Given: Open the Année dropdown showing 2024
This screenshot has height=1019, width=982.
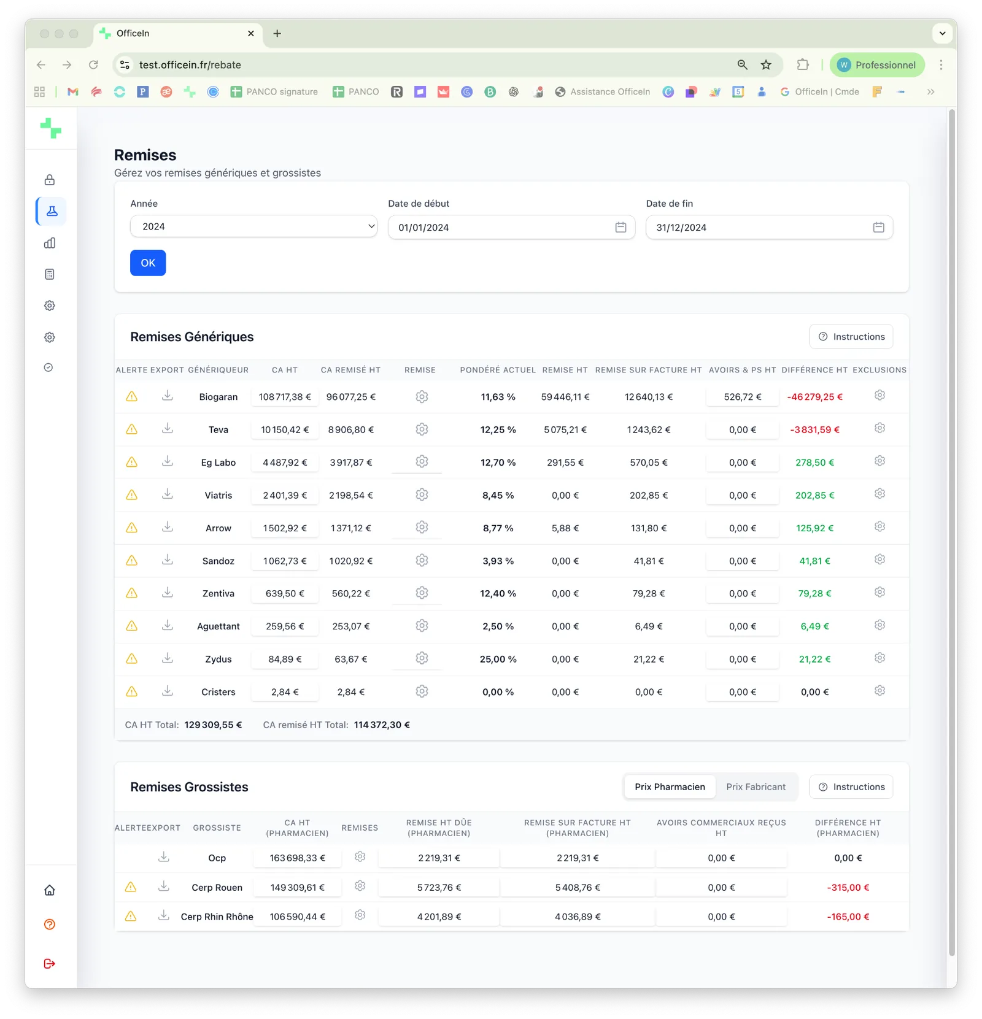Looking at the screenshot, I should point(253,226).
